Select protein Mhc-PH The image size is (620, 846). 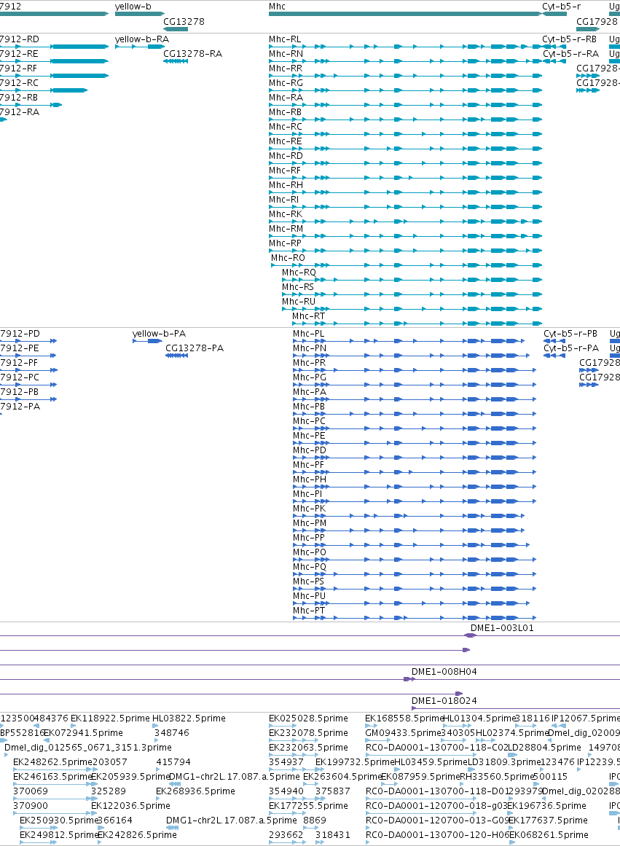(x=310, y=479)
